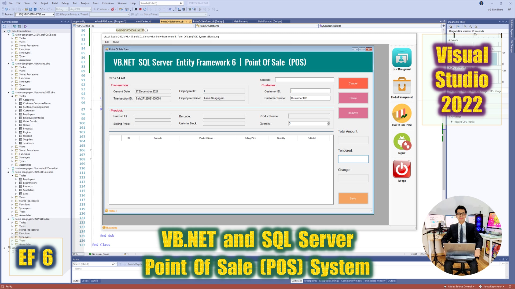Click the Quantity spinner arrows

pos(328,124)
